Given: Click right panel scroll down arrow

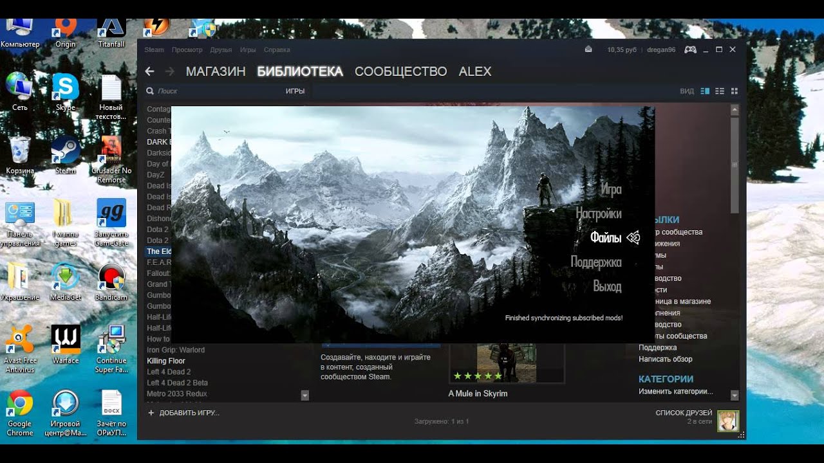Looking at the screenshot, I should click(735, 395).
